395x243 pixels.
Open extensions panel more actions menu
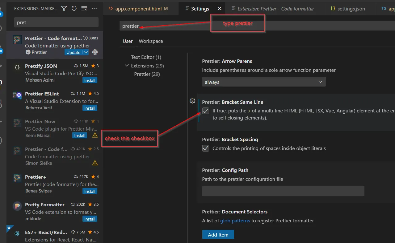coord(94,9)
